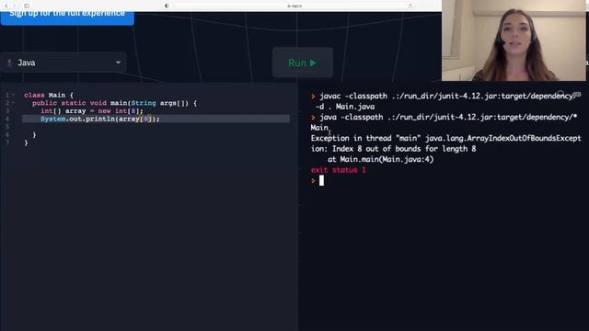Focus the browser address bar
The height and width of the screenshot is (331, 589).
[x=294, y=6]
